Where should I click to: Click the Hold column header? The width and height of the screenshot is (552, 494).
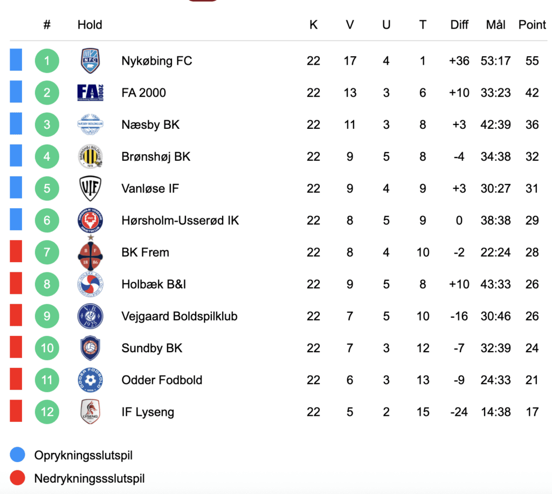tap(89, 25)
